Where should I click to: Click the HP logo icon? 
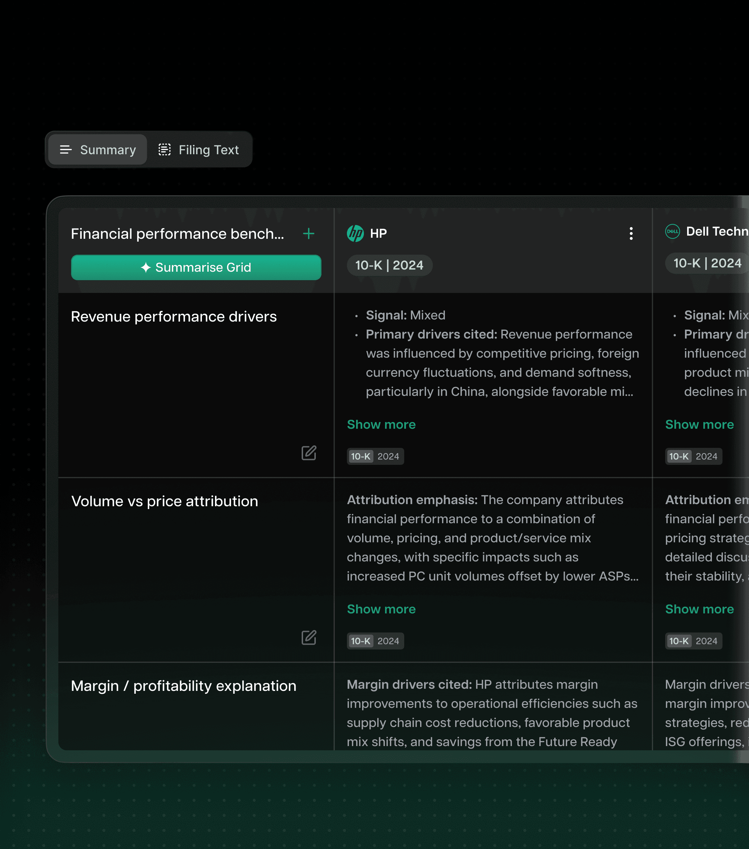[355, 233]
